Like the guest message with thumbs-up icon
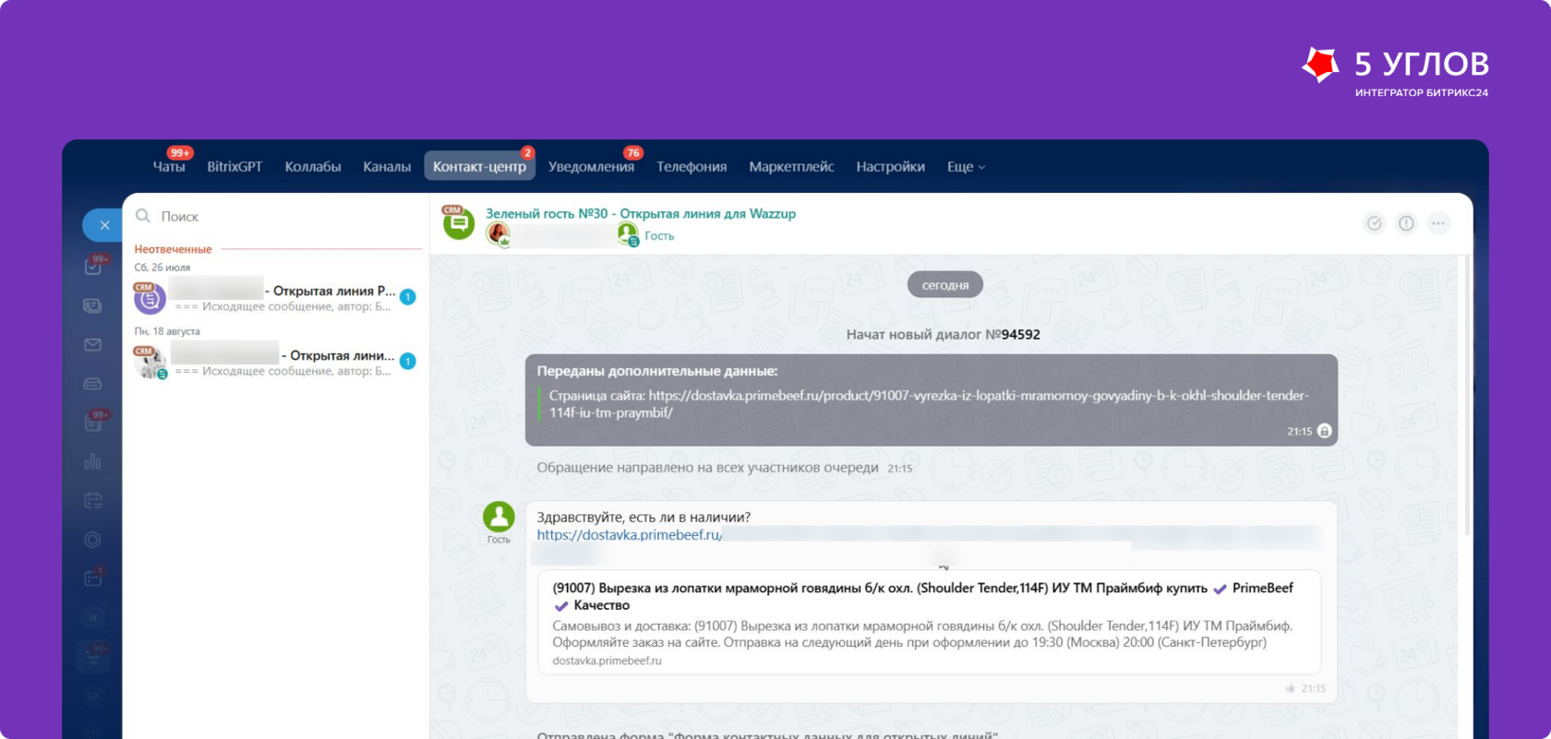 click(x=1291, y=688)
